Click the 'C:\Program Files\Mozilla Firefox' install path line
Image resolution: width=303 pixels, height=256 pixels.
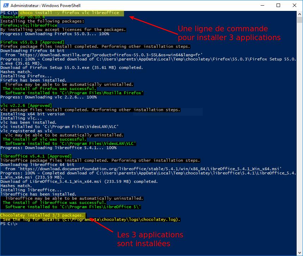74,93
